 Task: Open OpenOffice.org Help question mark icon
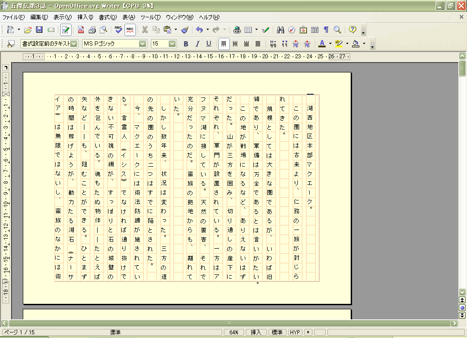pos(353,30)
